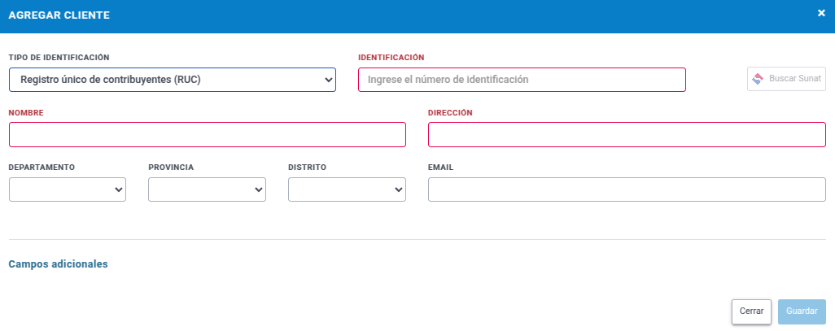The width and height of the screenshot is (835, 331).
Task: Expand the Distrito dropdown
Action: click(347, 189)
